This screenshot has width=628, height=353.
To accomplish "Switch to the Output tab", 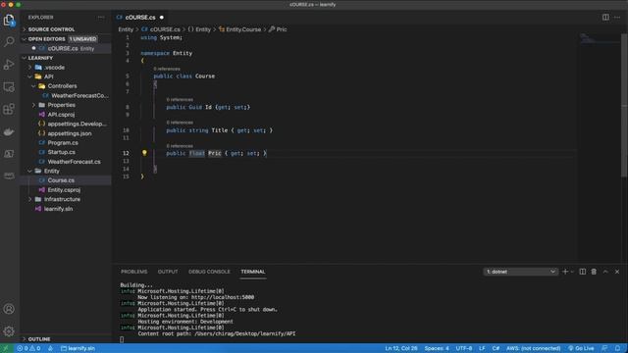I will [x=168, y=272].
